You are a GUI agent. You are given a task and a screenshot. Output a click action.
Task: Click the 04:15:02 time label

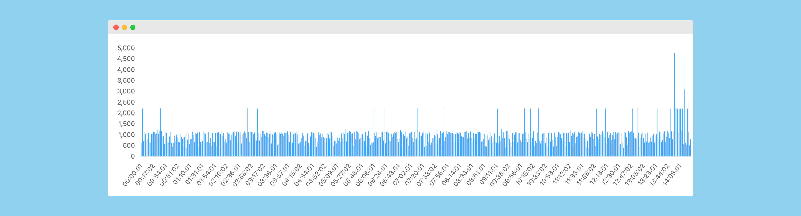292,175
